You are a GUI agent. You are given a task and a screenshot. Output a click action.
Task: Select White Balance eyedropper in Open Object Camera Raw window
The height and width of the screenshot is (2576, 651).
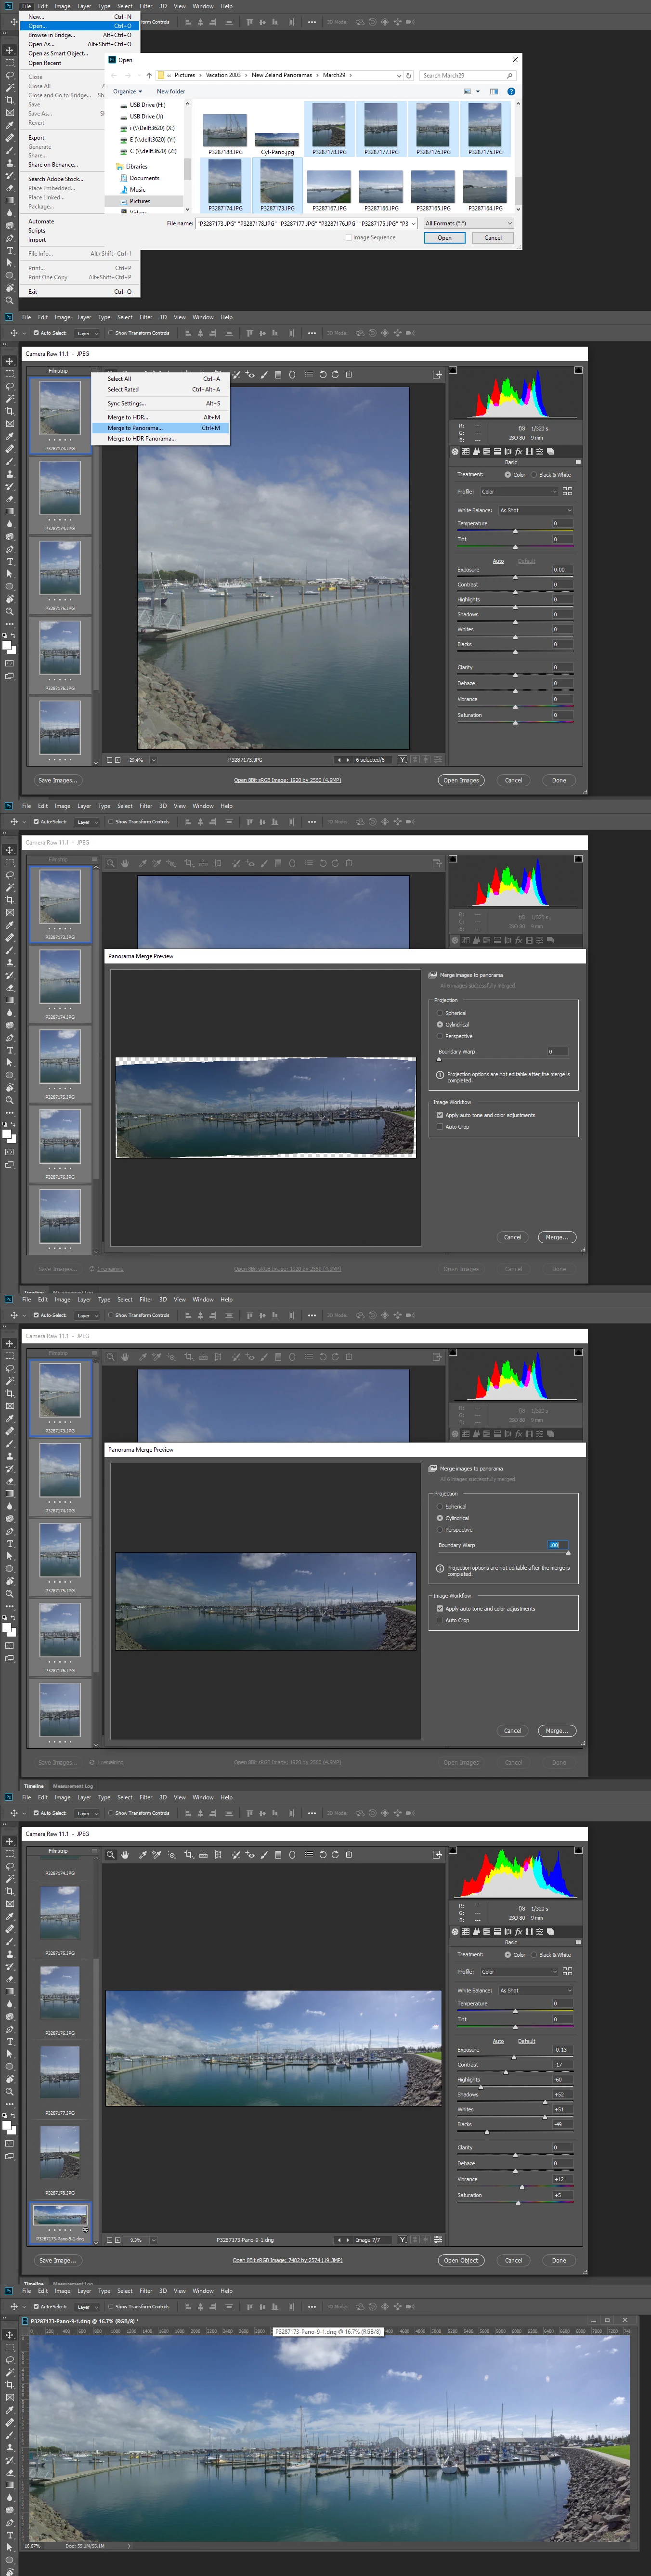[x=142, y=1855]
